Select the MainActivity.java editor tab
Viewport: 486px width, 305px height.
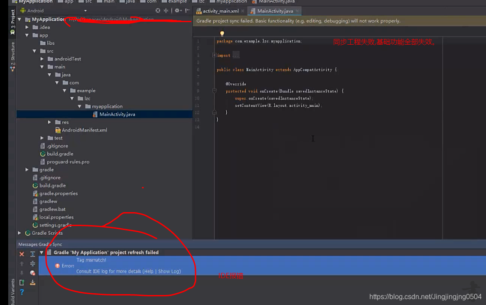coord(275,11)
